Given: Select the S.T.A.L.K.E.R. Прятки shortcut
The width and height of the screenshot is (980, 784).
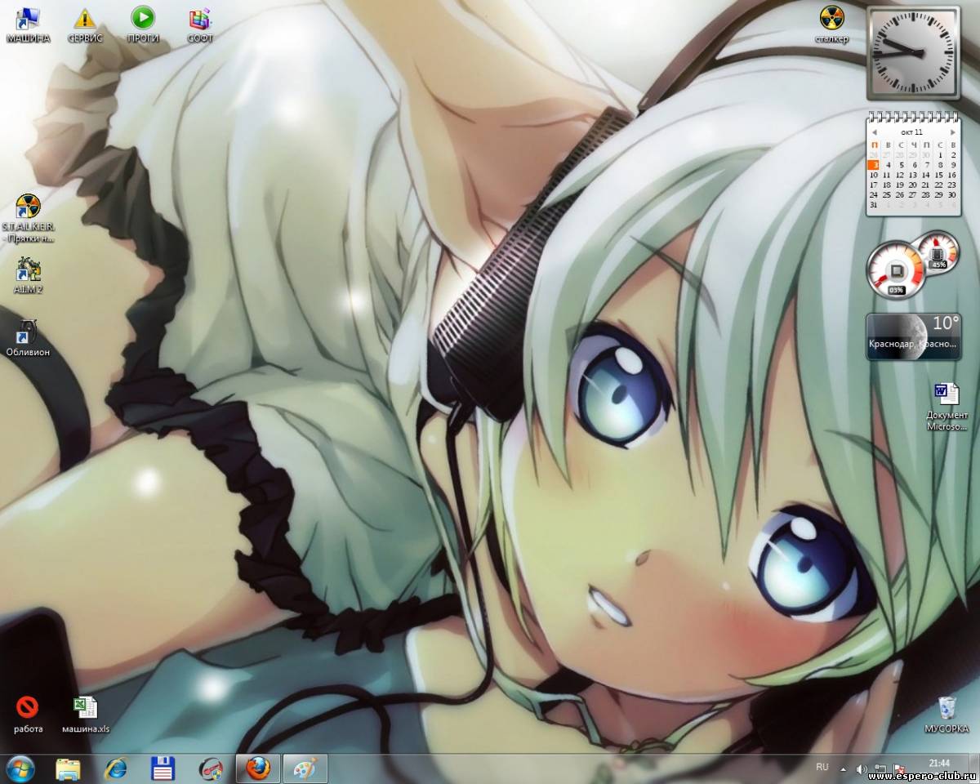Looking at the screenshot, I should 28,219.
